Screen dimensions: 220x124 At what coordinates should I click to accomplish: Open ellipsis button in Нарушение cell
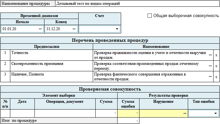tap(185, 113)
